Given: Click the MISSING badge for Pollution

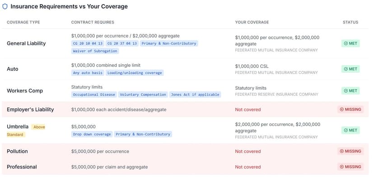Looking at the screenshot, I should [x=351, y=151].
